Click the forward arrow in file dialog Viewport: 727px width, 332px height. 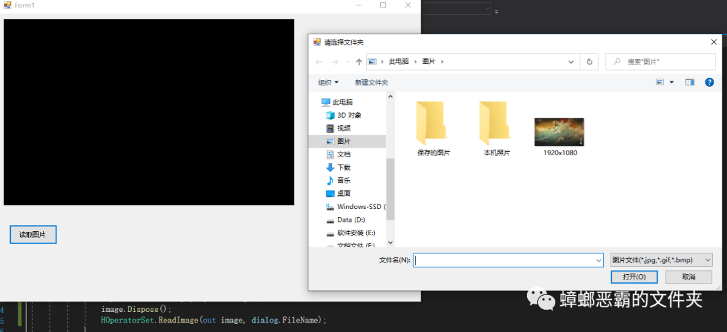[335, 62]
